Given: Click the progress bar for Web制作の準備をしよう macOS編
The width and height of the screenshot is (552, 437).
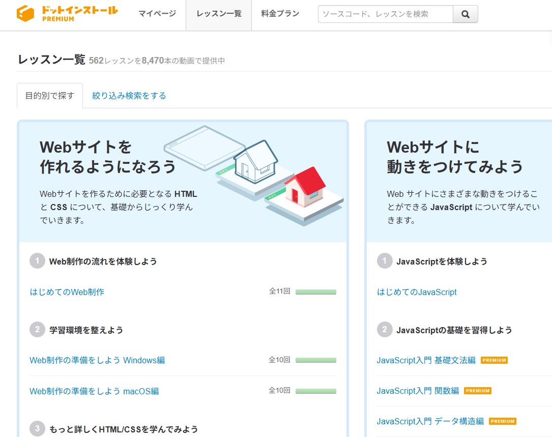Looking at the screenshot, I should point(319,390).
